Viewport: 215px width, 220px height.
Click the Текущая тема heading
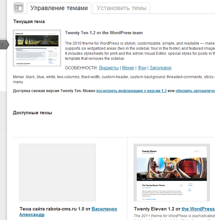click(29, 22)
